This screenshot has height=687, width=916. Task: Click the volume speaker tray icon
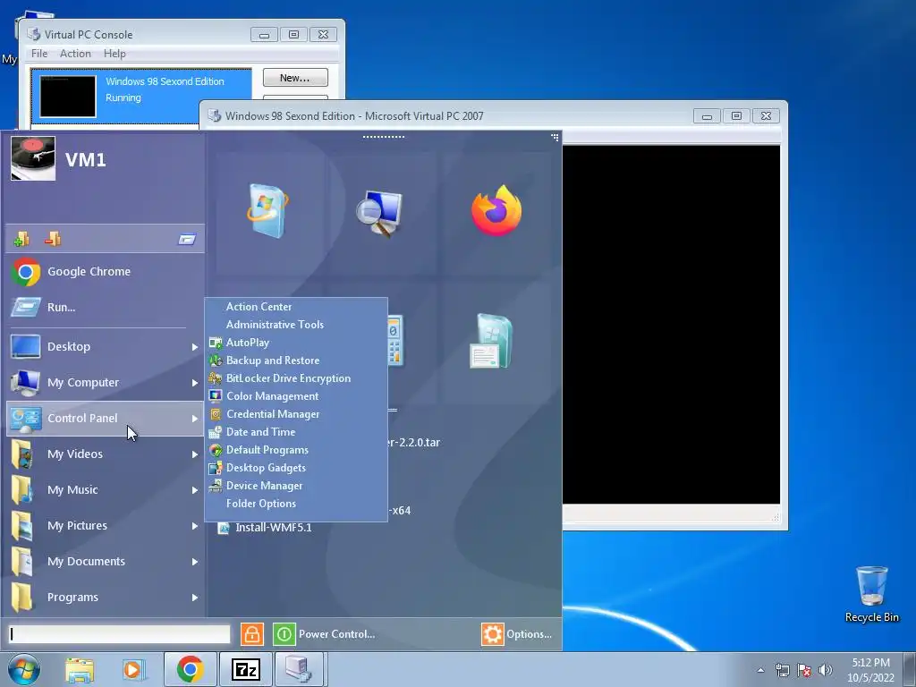tap(826, 670)
